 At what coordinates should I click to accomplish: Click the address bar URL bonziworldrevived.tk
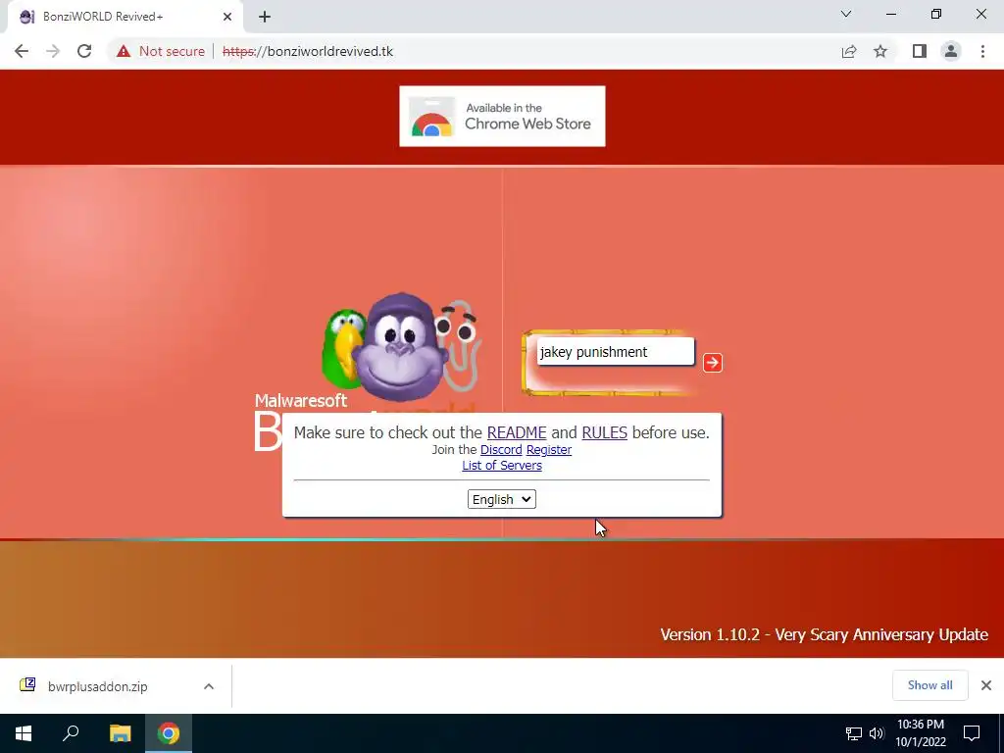(307, 51)
